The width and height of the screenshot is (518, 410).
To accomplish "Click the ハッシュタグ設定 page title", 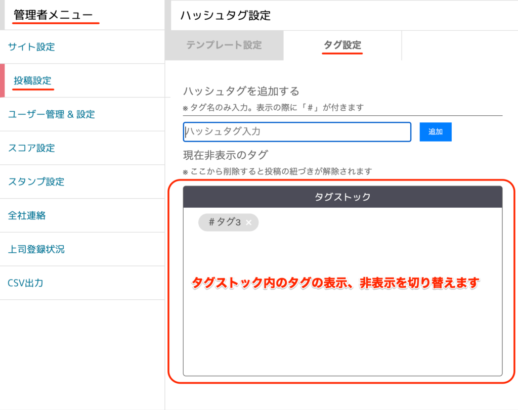I will tap(225, 15).
